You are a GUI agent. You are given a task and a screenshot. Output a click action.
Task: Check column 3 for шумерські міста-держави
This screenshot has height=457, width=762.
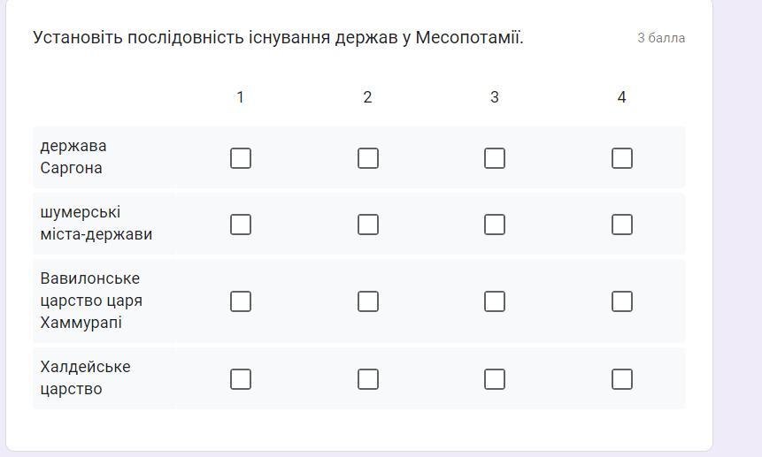pyautogui.click(x=495, y=225)
